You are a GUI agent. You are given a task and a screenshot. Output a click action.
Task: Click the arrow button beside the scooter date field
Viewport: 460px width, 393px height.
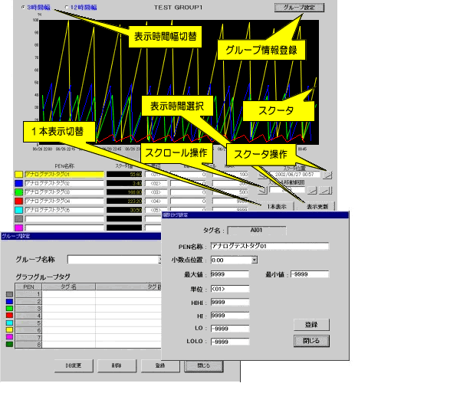328,175
